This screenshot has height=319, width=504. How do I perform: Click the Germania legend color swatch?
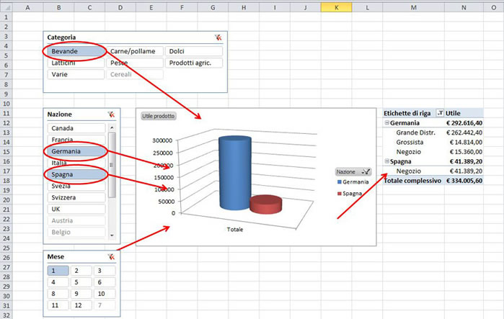tap(337, 183)
